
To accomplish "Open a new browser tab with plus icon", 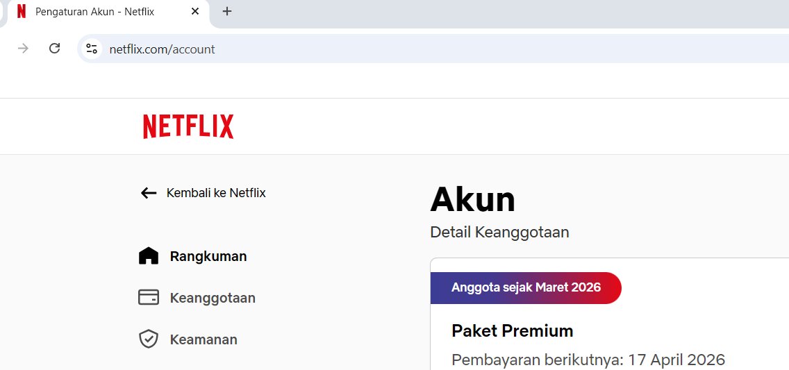I will (227, 11).
